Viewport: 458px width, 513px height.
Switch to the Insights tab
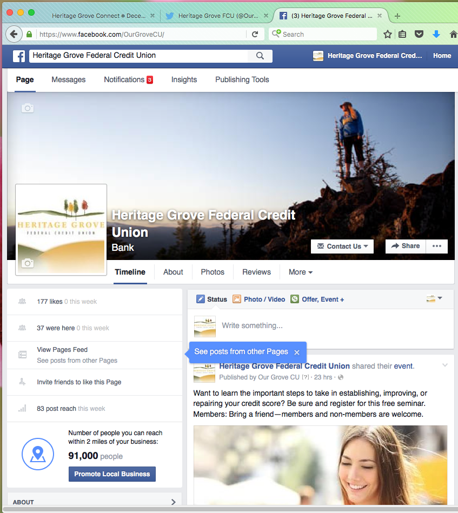coord(184,79)
